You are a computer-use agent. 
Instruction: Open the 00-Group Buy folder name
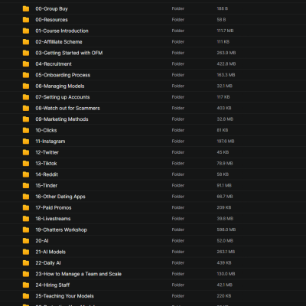click(x=51, y=9)
